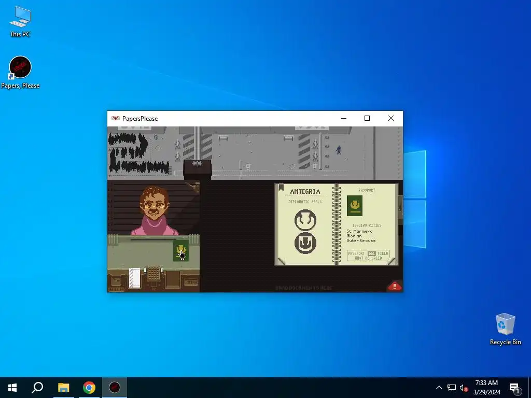Click the Papers Please taskbar button
531x398 pixels.
tap(115, 388)
